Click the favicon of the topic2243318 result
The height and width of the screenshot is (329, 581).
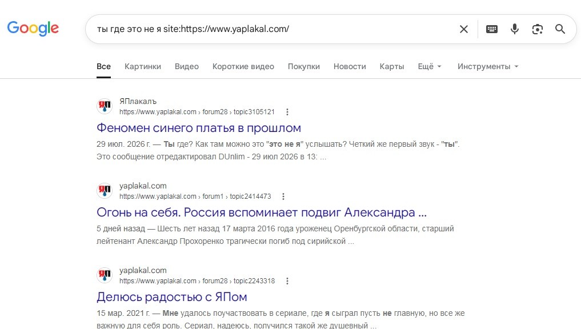pyautogui.click(x=105, y=275)
